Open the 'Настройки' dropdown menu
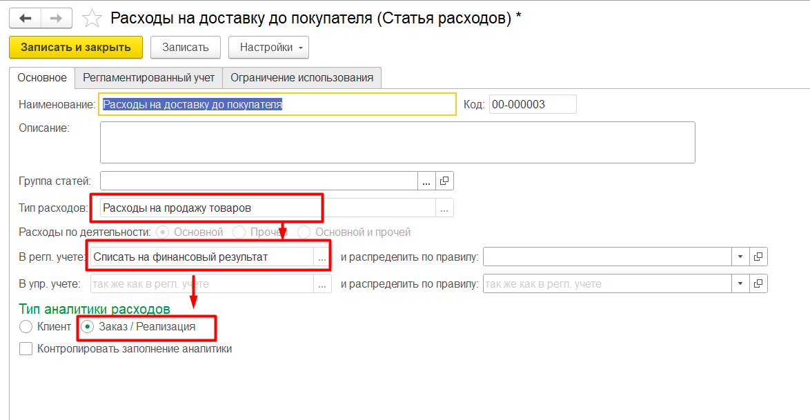The height and width of the screenshot is (420, 810). click(268, 48)
